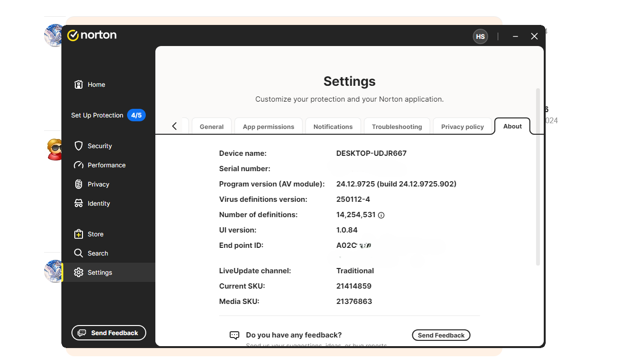Viewport: 620px width, 361px height.
Task: Click the Store bag icon
Action: click(x=79, y=234)
